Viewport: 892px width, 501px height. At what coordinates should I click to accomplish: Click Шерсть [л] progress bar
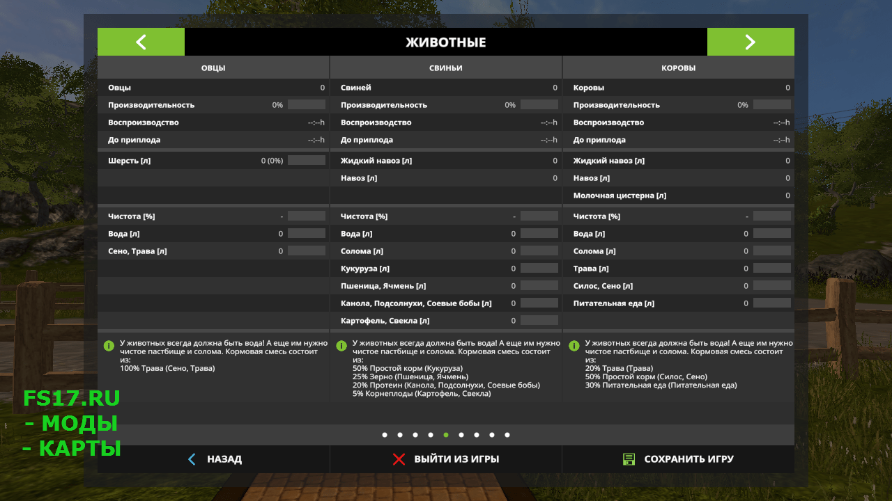(307, 160)
